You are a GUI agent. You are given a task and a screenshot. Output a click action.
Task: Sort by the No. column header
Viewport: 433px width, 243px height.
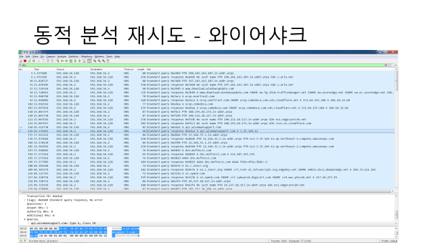[x=21, y=70]
